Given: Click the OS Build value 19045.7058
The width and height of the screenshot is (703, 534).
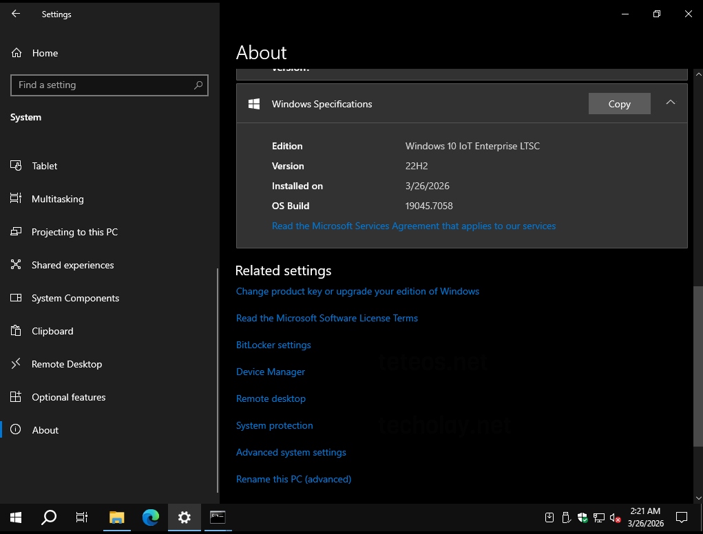Looking at the screenshot, I should [429, 206].
